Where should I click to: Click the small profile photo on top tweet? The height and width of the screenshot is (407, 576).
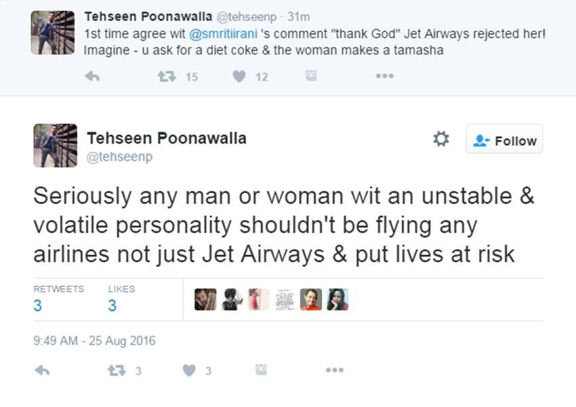pyautogui.click(x=52, y=32)
